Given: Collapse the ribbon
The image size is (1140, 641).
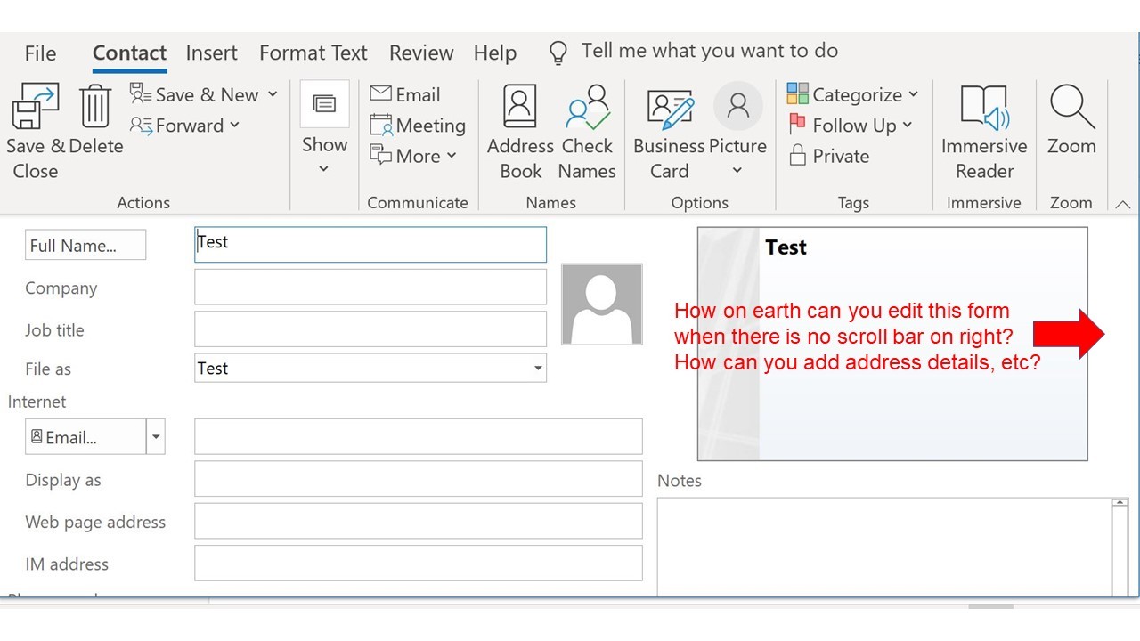Looking at the screenshot, I should pyautogui.click(x=1122, y=204).
